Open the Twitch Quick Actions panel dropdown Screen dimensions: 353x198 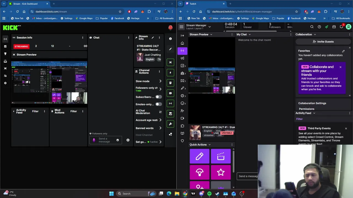(x=209, y=145)
